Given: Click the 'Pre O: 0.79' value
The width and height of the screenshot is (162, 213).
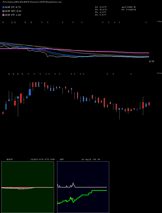Looking at the screenshot, I should pyautogui.click(x=101, y=7).
